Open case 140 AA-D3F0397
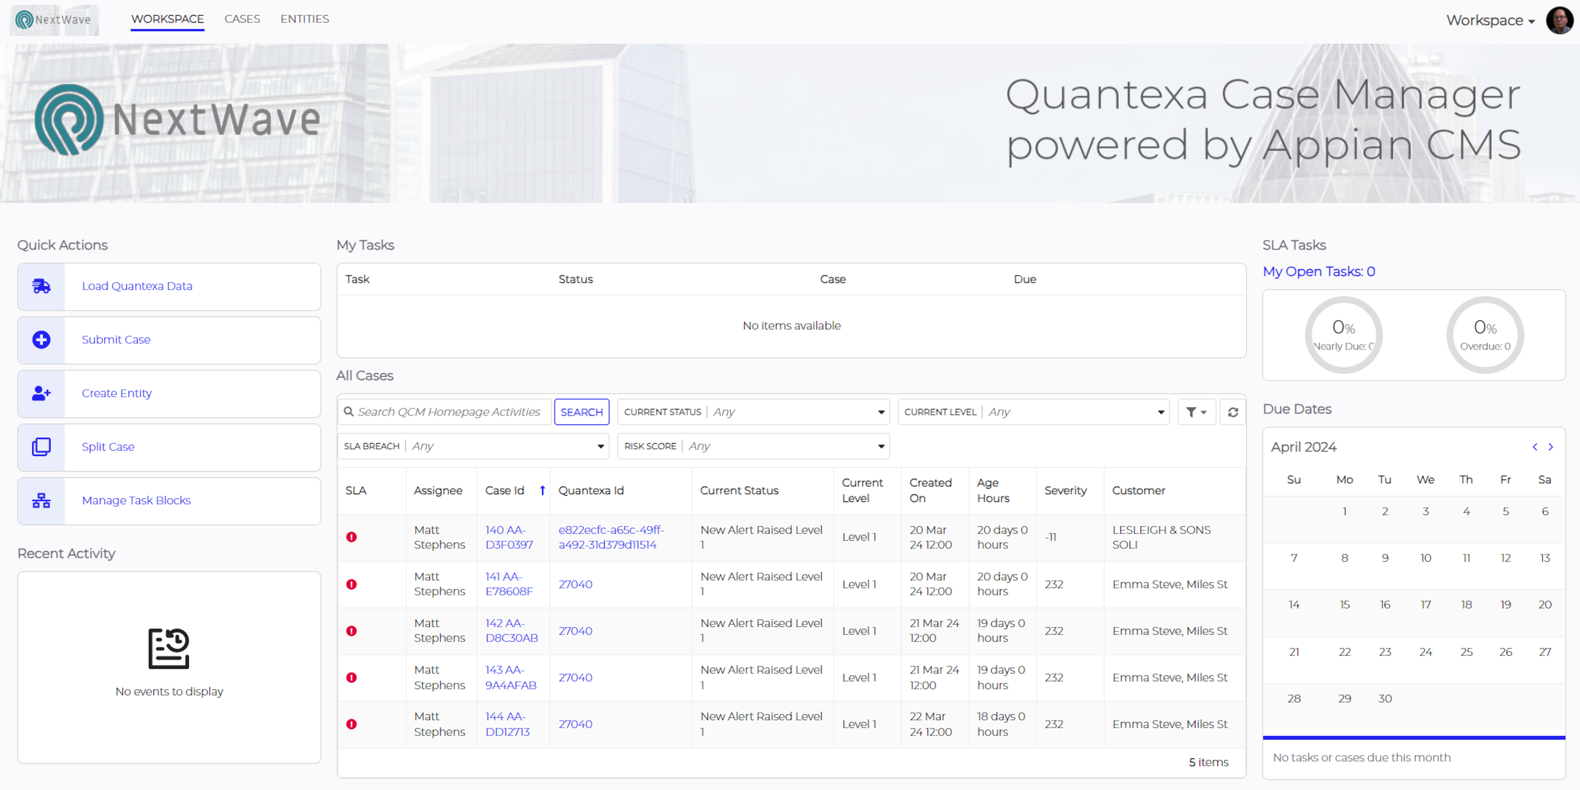1580x790 pixels. click(509, 537)
